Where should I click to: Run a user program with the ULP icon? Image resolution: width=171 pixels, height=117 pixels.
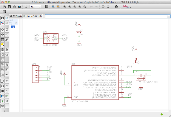pyautogui.click(x=58, y=7)
